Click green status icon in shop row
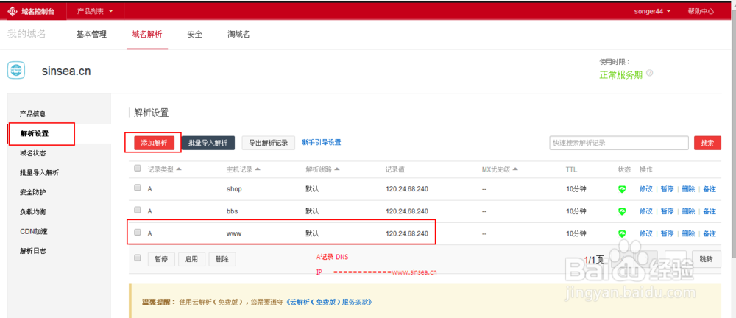This screenshot has width=736, height=318. click(x=622, y=189)
